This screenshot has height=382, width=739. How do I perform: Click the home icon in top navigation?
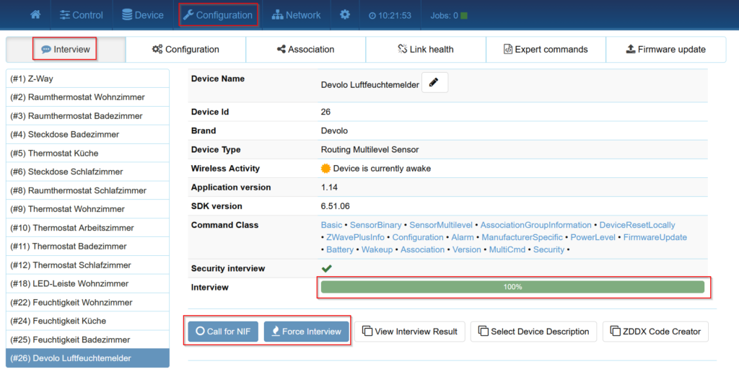point(35,14)
